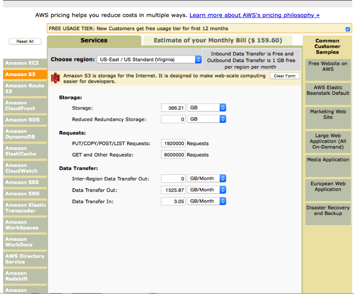Load the AWS Elastic Beanstalk Default sample
The image size is (354, 294).
(x=328, y=94)
